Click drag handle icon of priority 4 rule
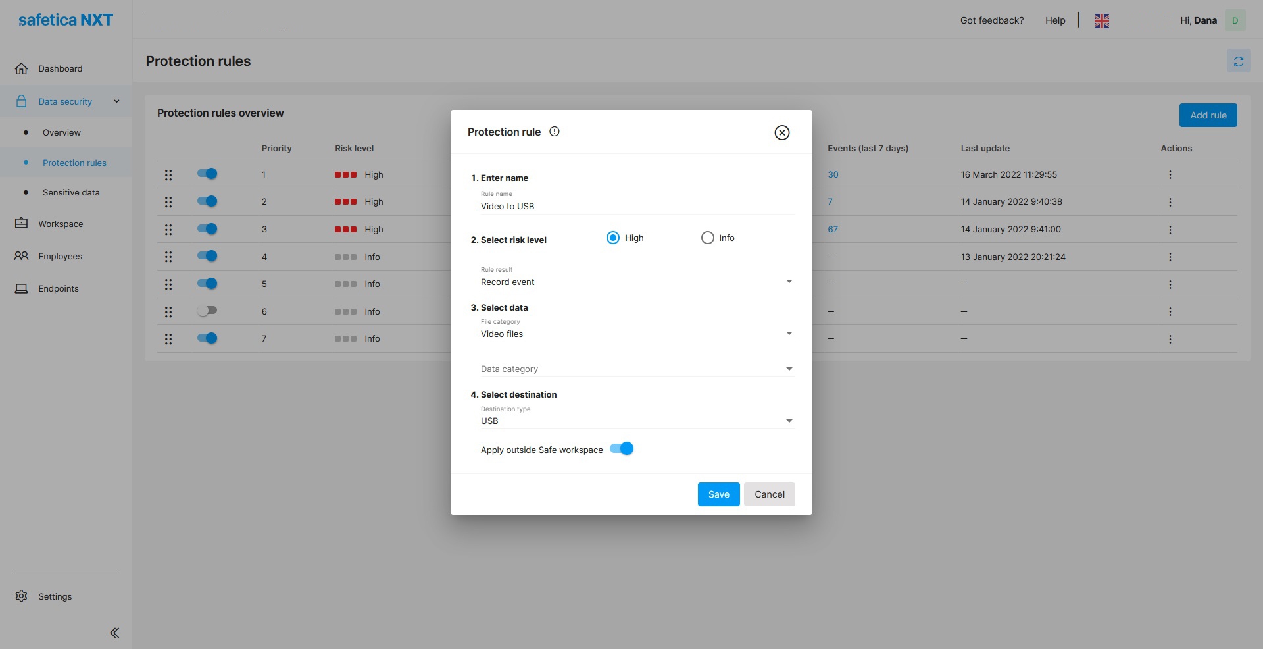The image size is (1263, 649). [168, 257]
